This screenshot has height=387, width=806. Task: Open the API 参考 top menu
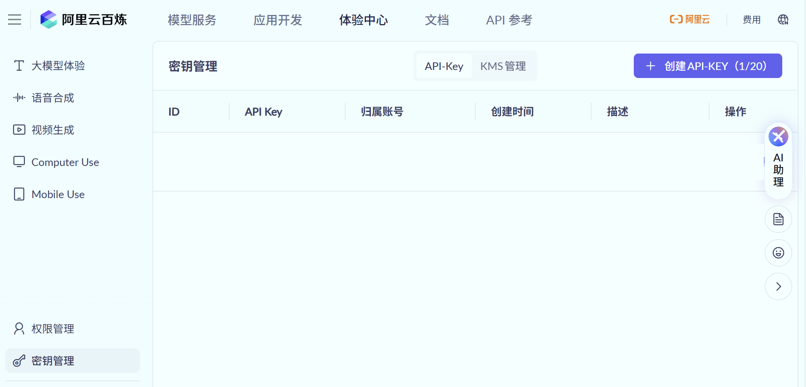[509, 20]
